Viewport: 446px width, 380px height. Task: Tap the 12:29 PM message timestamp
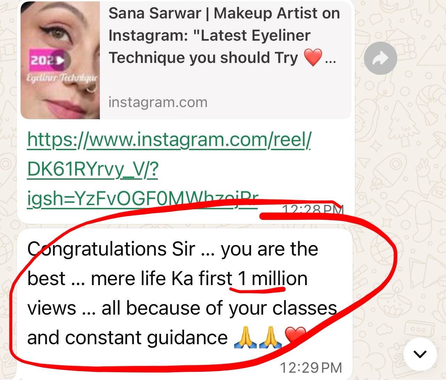point(311,367)
